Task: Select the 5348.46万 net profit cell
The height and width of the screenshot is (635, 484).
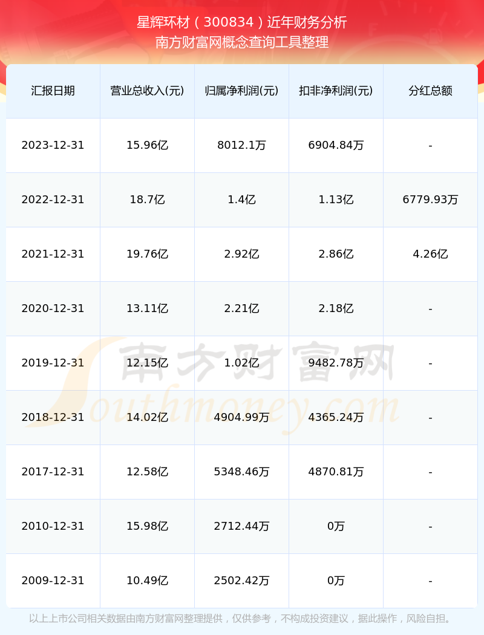Action: (242, 472)
